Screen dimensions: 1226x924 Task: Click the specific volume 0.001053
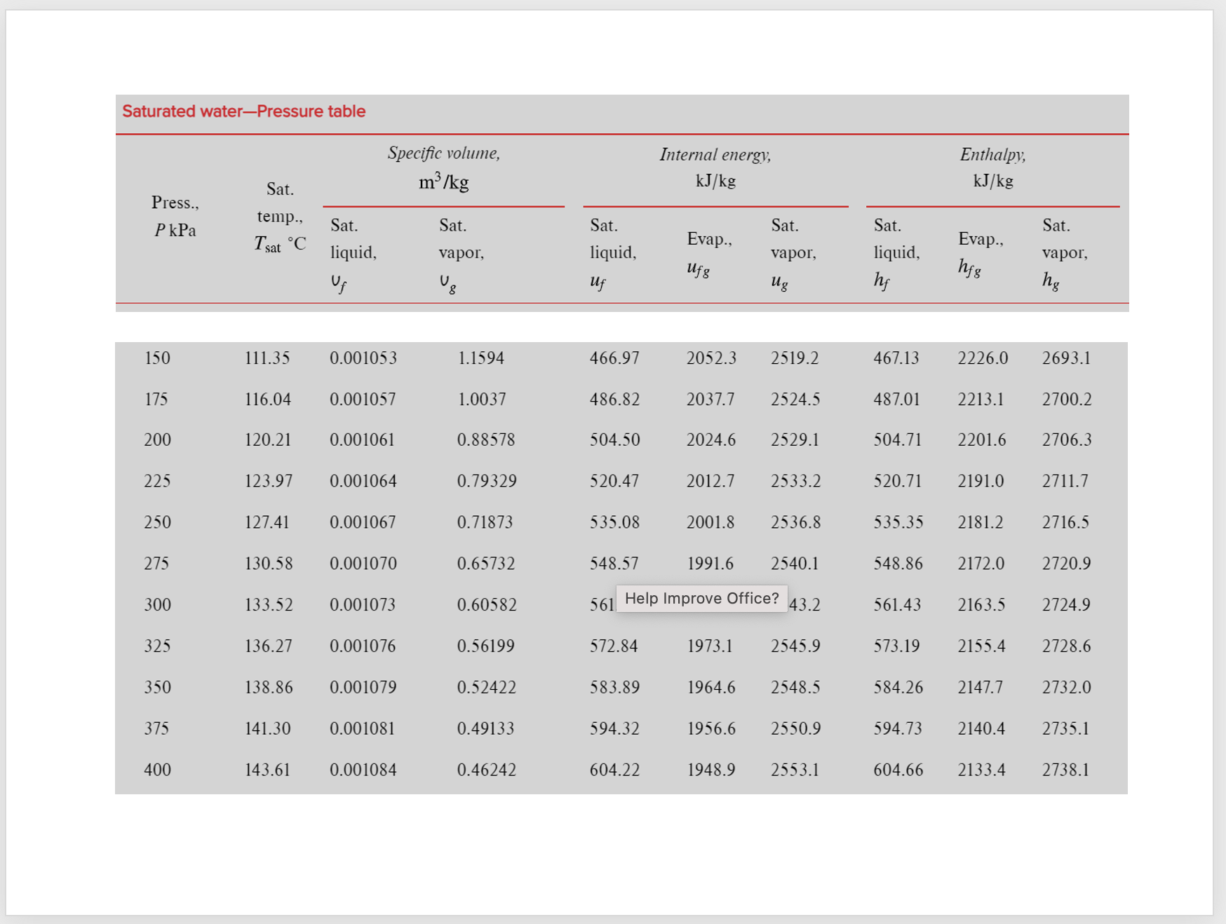[363, 358]
